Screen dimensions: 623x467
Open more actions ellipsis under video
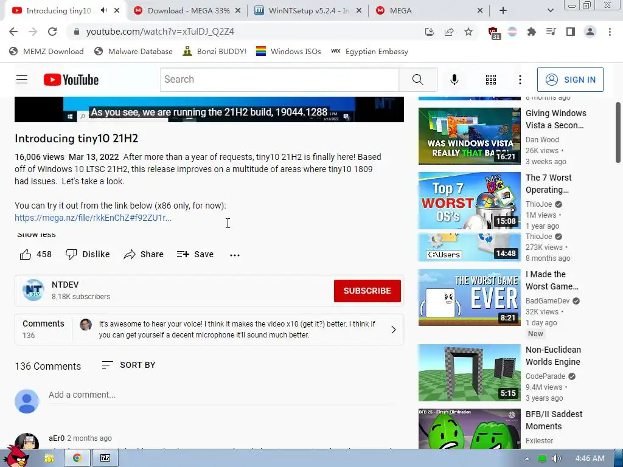235,255
